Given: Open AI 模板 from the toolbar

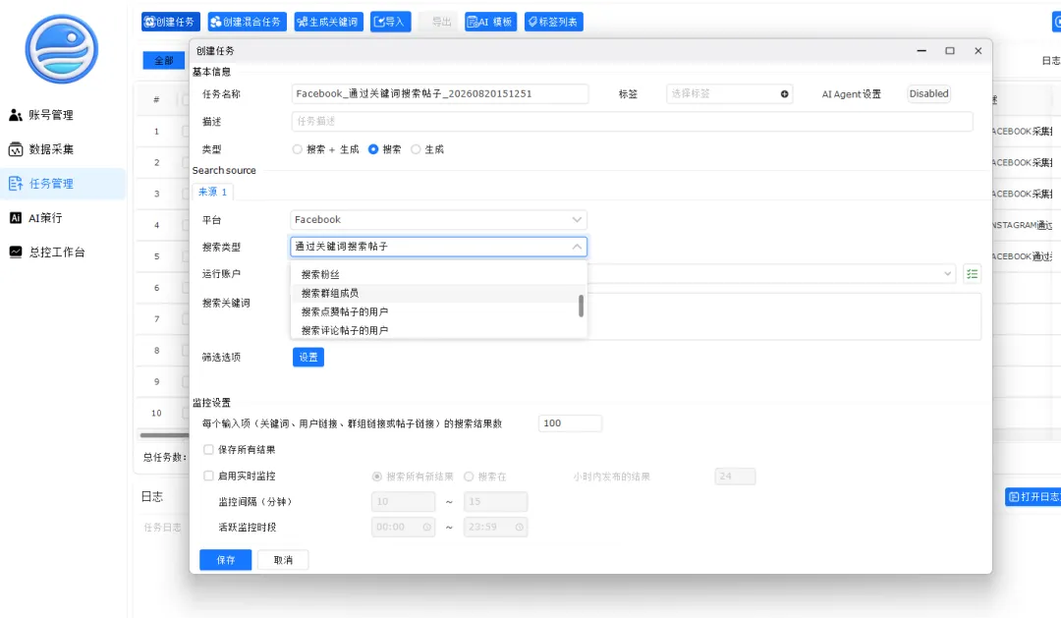Looking at the screenshot, I should tap(491, 22).
